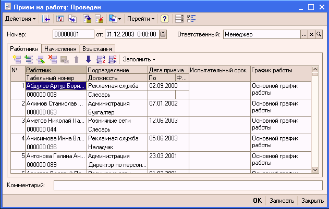The width and height of the screenshot is (329, 209).
Task: Click the table's vertical scrollbar down arrow
Action: [315, 169]
